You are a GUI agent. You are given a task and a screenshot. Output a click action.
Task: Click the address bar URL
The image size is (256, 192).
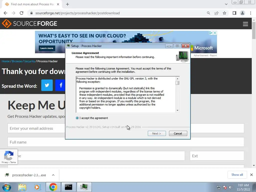77,13
